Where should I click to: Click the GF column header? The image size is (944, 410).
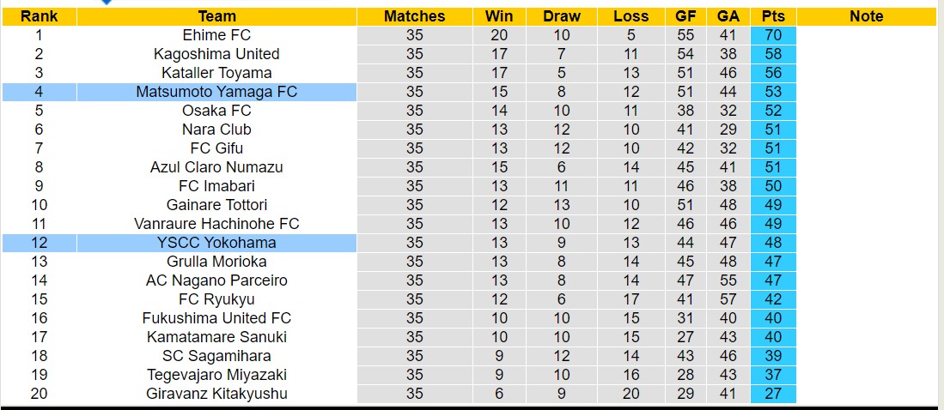tap(685, 16)
